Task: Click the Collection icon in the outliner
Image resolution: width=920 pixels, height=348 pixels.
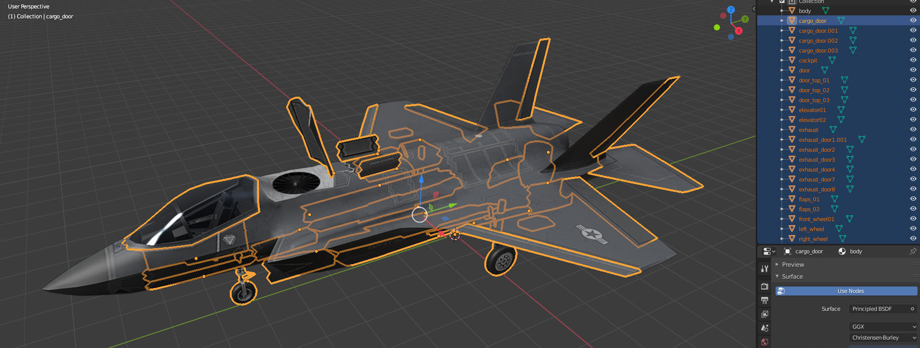Action: 792,1
